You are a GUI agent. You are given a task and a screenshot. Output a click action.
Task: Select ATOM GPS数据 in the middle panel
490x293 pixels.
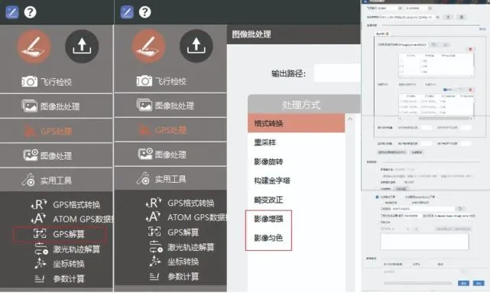click(197, 217)
